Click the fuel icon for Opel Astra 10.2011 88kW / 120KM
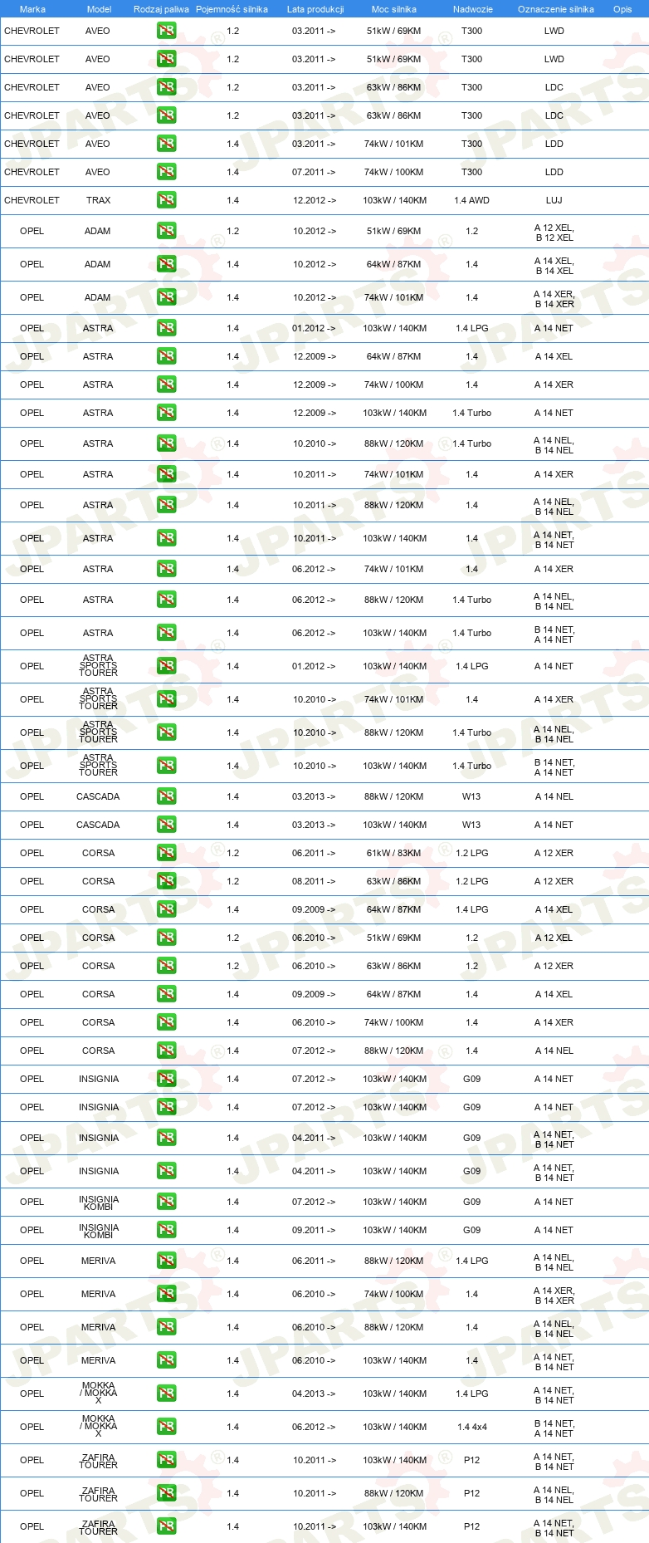The image size is (649, 1543). pos(167,505)
